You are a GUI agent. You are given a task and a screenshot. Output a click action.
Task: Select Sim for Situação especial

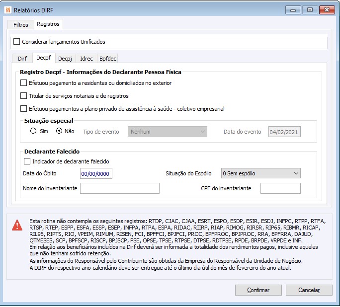coord(33,131)
